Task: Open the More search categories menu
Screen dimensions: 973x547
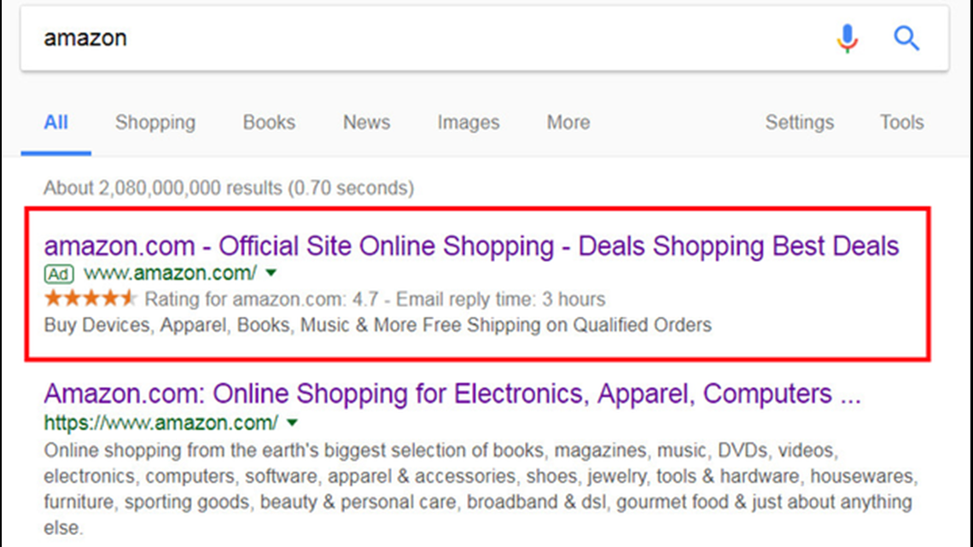Action: pos(568,122)
